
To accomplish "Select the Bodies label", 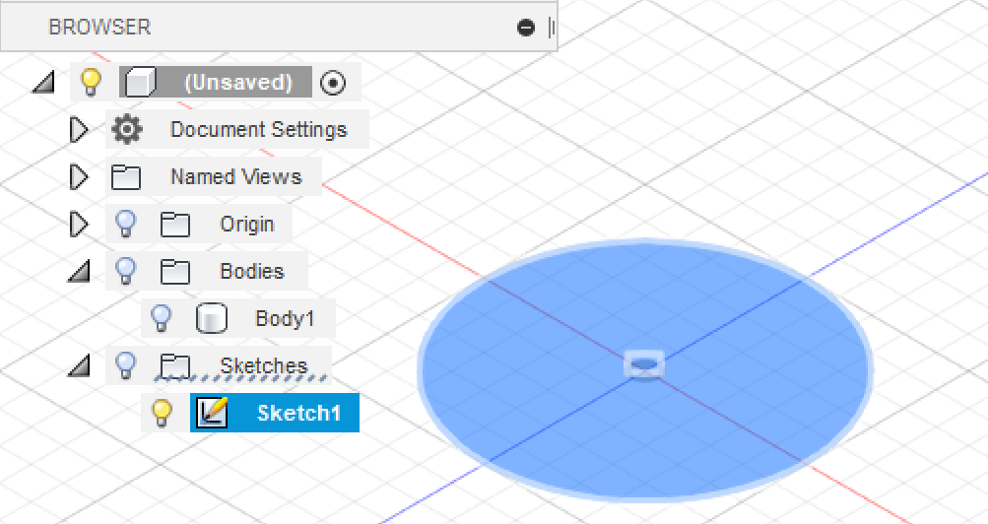I will pos(251,272).
